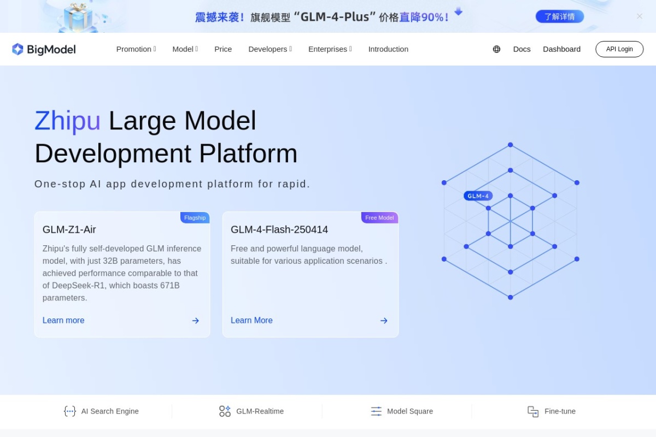Open Introduction from the navigation bar

[x=388, y=49]
